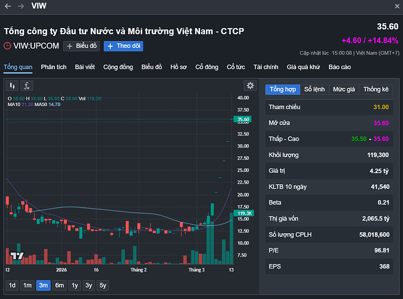Click the 35.60 price label on axis
This screenshot has width=403, height=299.
click(243, 120)
